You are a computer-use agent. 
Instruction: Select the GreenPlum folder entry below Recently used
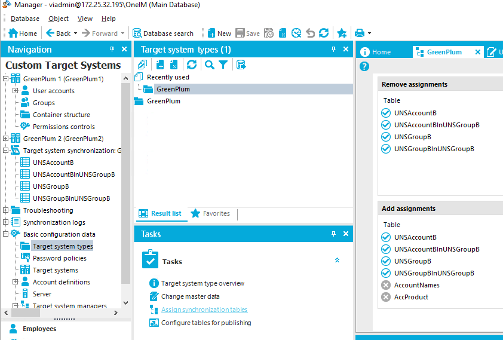click(x=163, y=101)
